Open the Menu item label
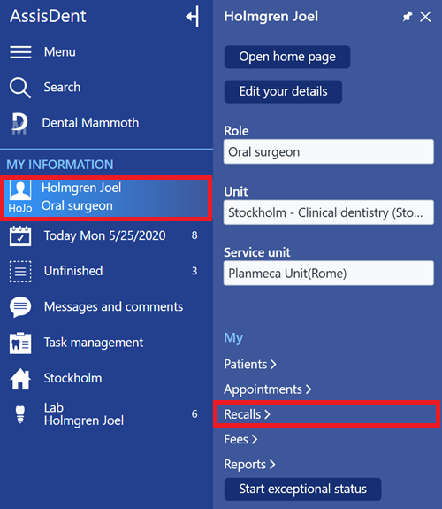 click(x=60, y=52)
